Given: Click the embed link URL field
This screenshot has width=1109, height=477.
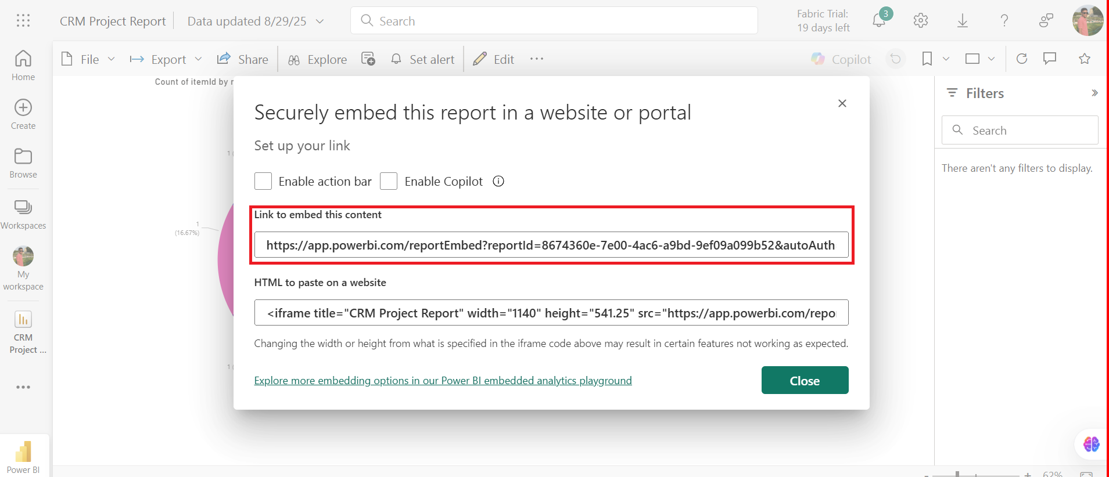Looking at the screenshot, I should [551, 245].
